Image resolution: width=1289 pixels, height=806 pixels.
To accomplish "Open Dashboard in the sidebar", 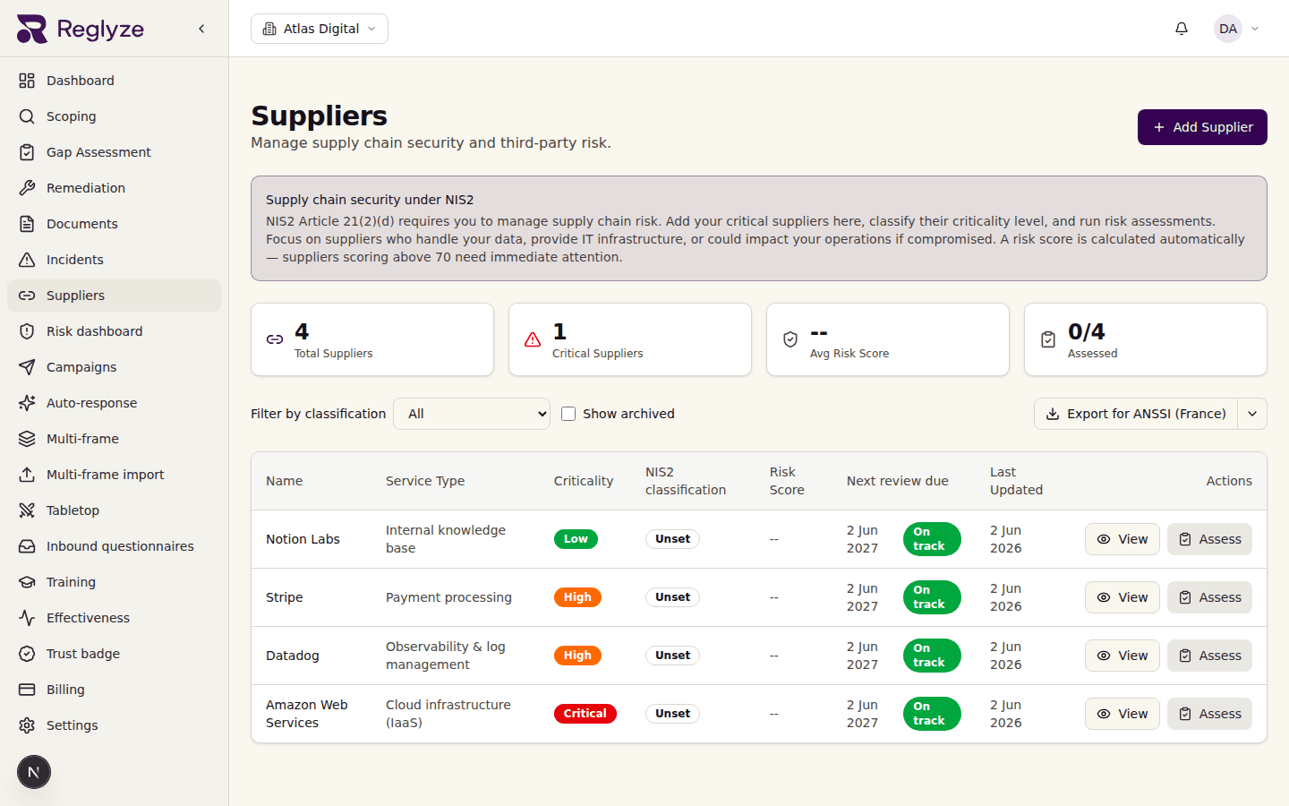I will [114, 81].
